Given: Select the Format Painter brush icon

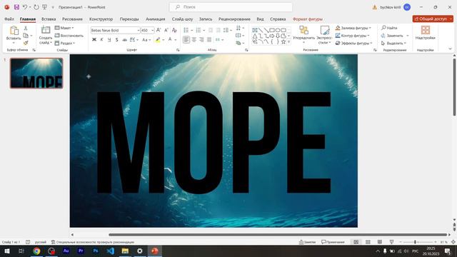Looking at the screenshot, I should click(26, 43).
